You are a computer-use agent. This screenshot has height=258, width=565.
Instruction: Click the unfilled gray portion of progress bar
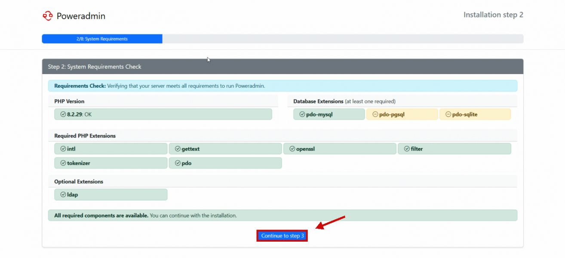342,39
